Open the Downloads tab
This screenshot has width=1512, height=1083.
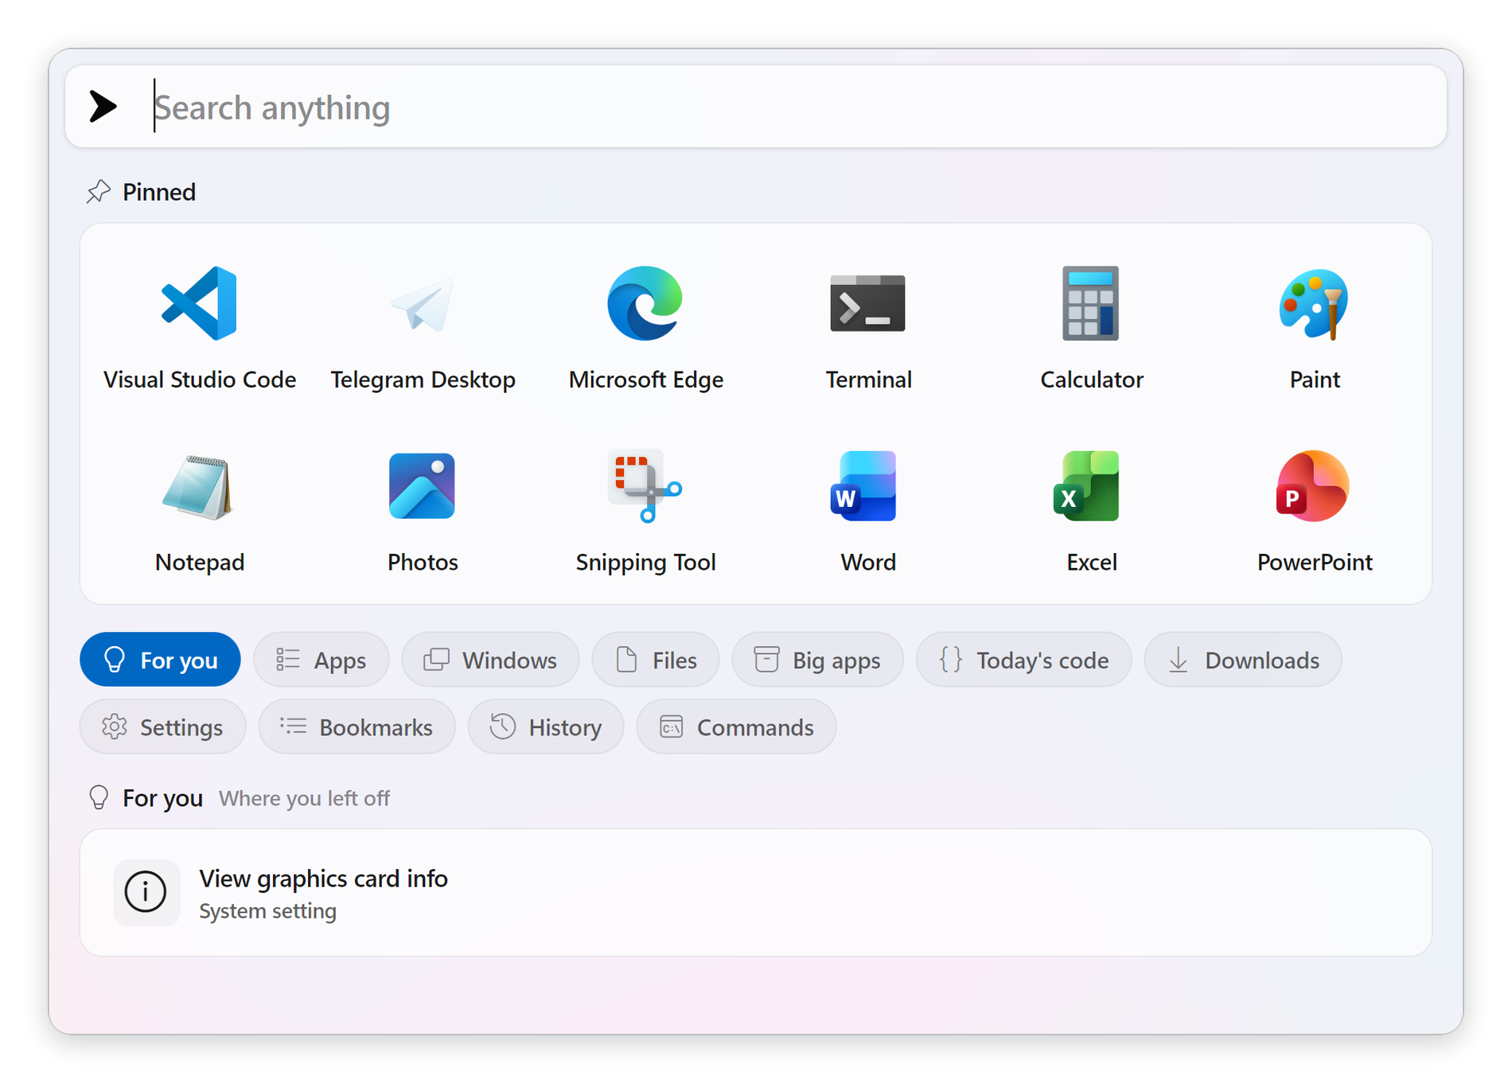(1243, 660)
